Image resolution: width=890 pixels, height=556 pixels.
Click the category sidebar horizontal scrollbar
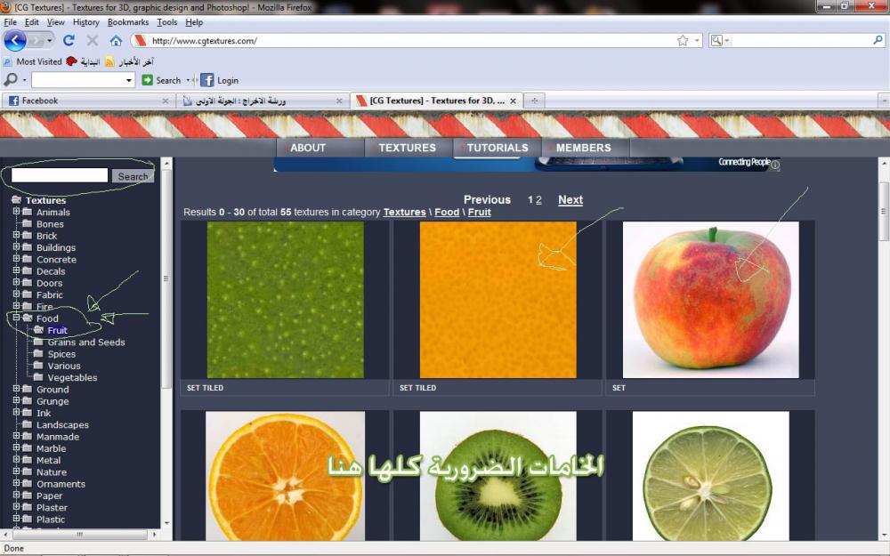tap(79, 535)
